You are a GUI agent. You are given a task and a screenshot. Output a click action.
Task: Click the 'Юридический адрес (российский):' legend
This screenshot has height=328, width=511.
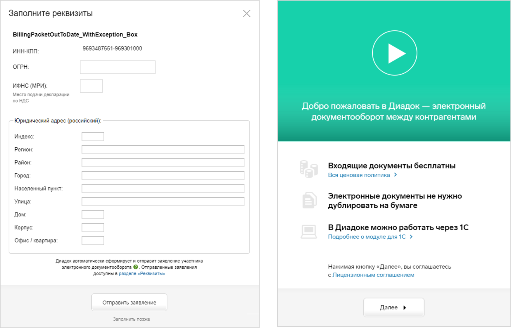58,121
